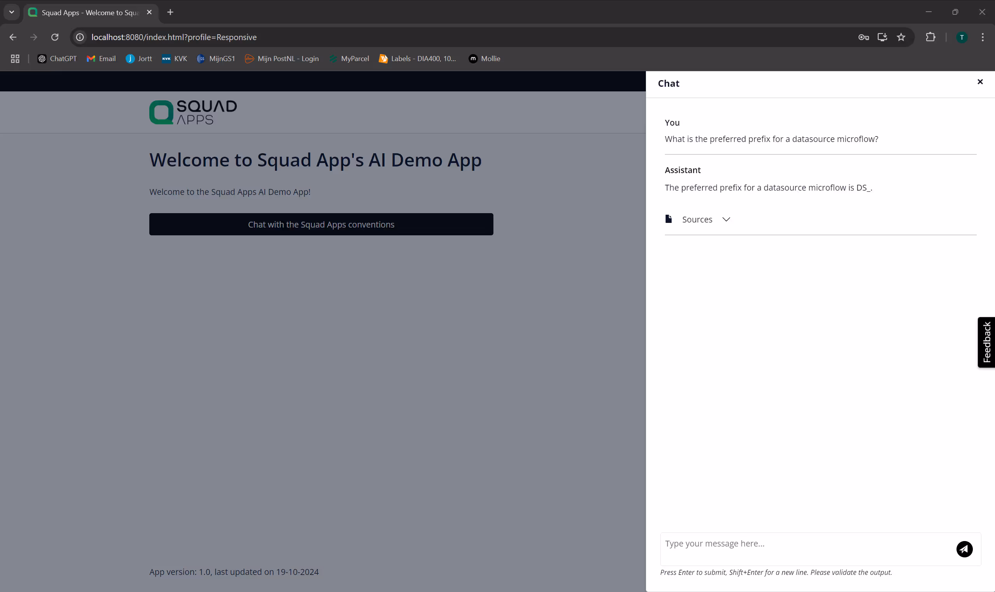Click the address bar URL

tap(174, 37)
